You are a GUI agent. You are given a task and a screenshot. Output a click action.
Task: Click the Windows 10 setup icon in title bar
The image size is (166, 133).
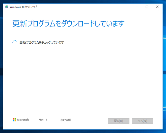click(7, 7)
